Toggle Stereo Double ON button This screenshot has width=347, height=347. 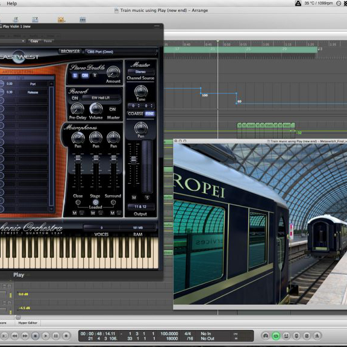click(85, 75)
